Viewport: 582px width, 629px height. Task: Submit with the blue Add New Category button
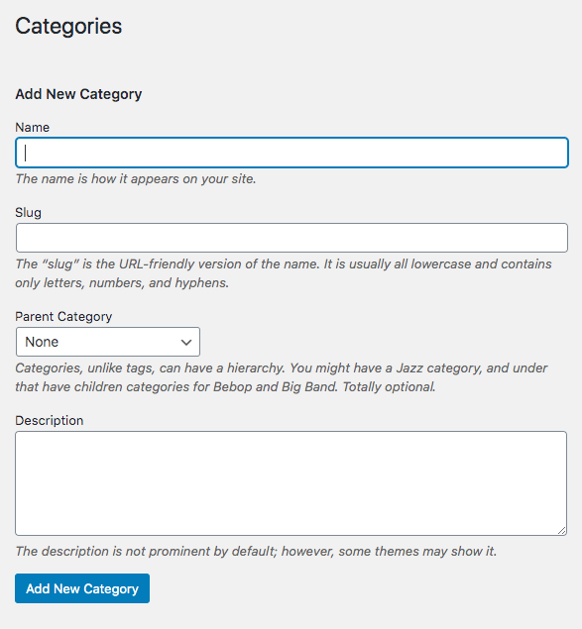[x=82, y=588]
